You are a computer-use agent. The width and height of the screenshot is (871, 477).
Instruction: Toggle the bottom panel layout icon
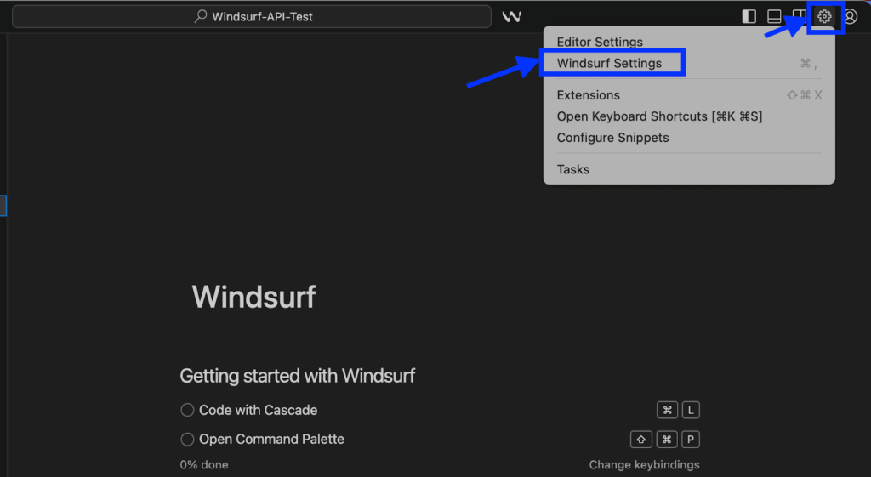(774, 16)
